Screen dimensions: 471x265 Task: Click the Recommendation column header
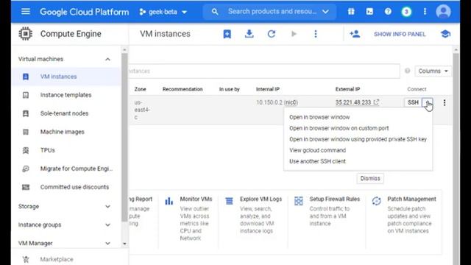point(183,89)
